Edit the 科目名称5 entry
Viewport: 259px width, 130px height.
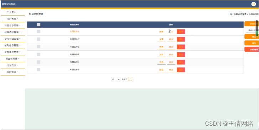coord(171,62)
